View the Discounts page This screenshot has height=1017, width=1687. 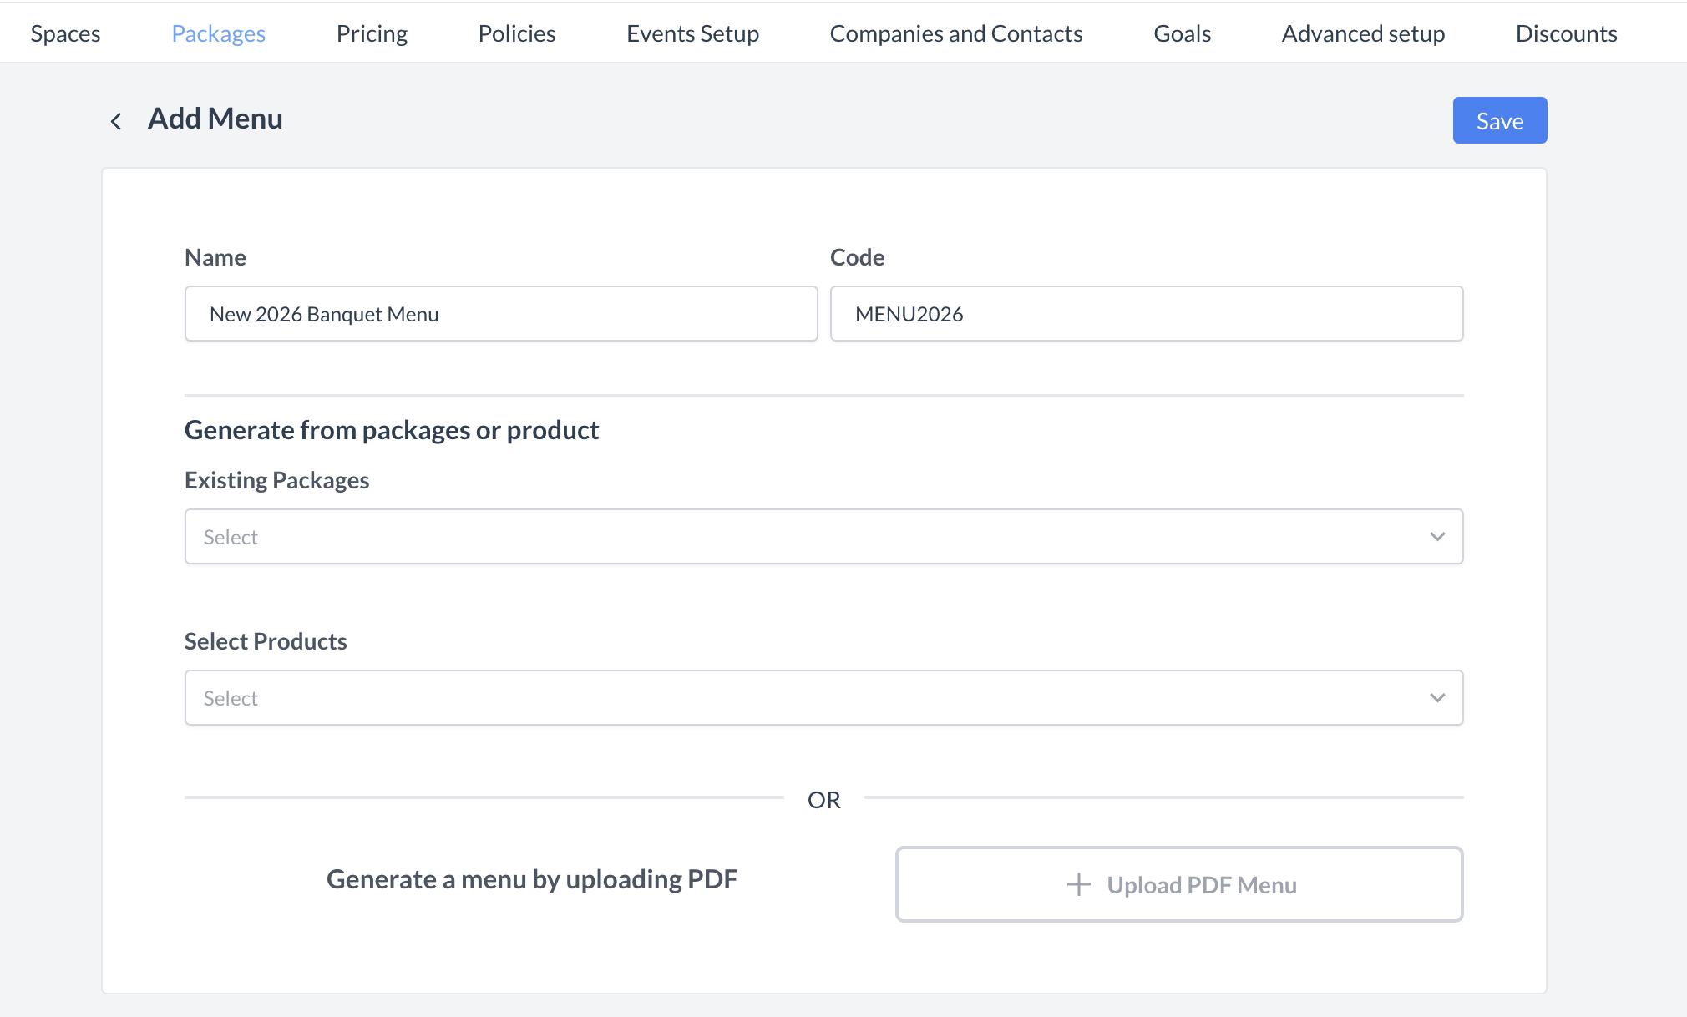(1566, 33)
